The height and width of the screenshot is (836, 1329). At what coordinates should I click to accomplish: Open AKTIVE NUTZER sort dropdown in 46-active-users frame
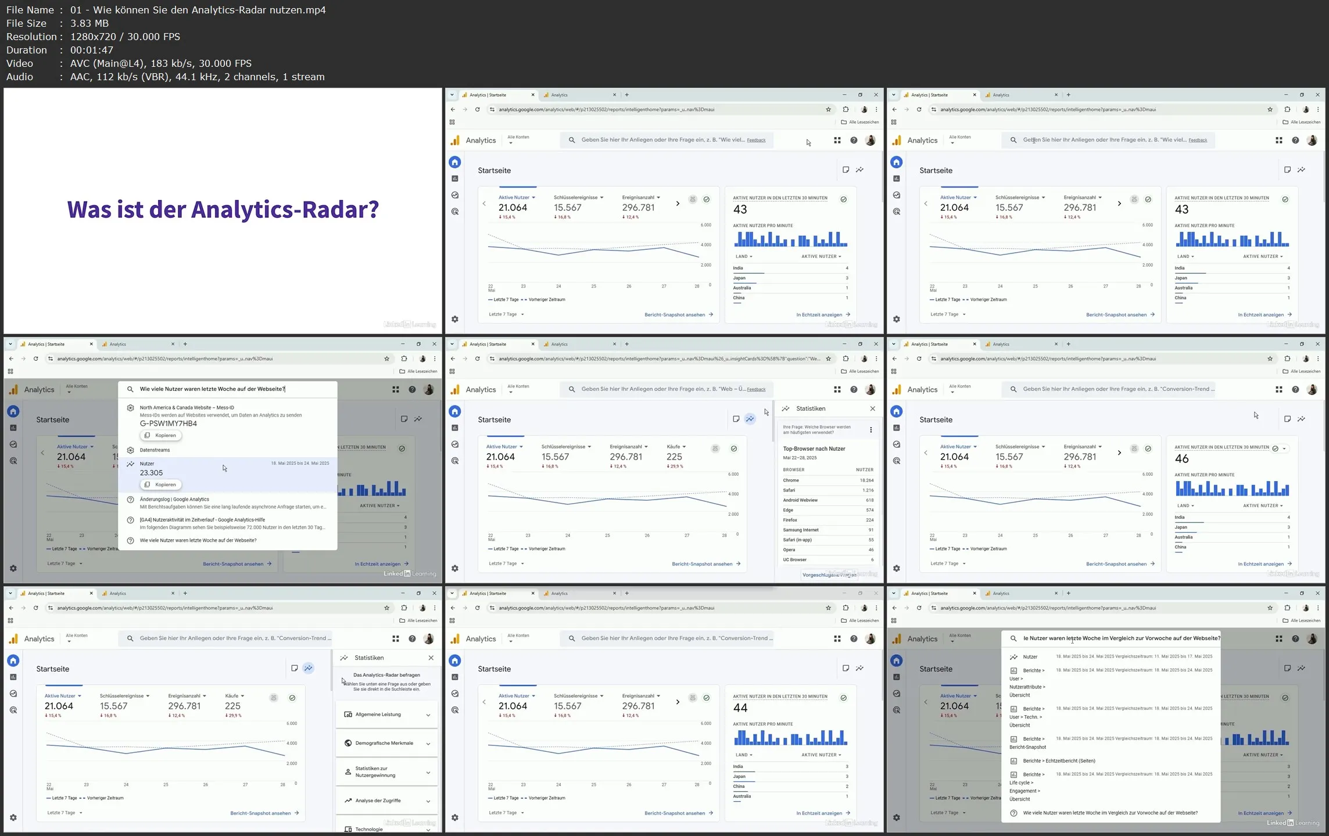coord(1263,506)
